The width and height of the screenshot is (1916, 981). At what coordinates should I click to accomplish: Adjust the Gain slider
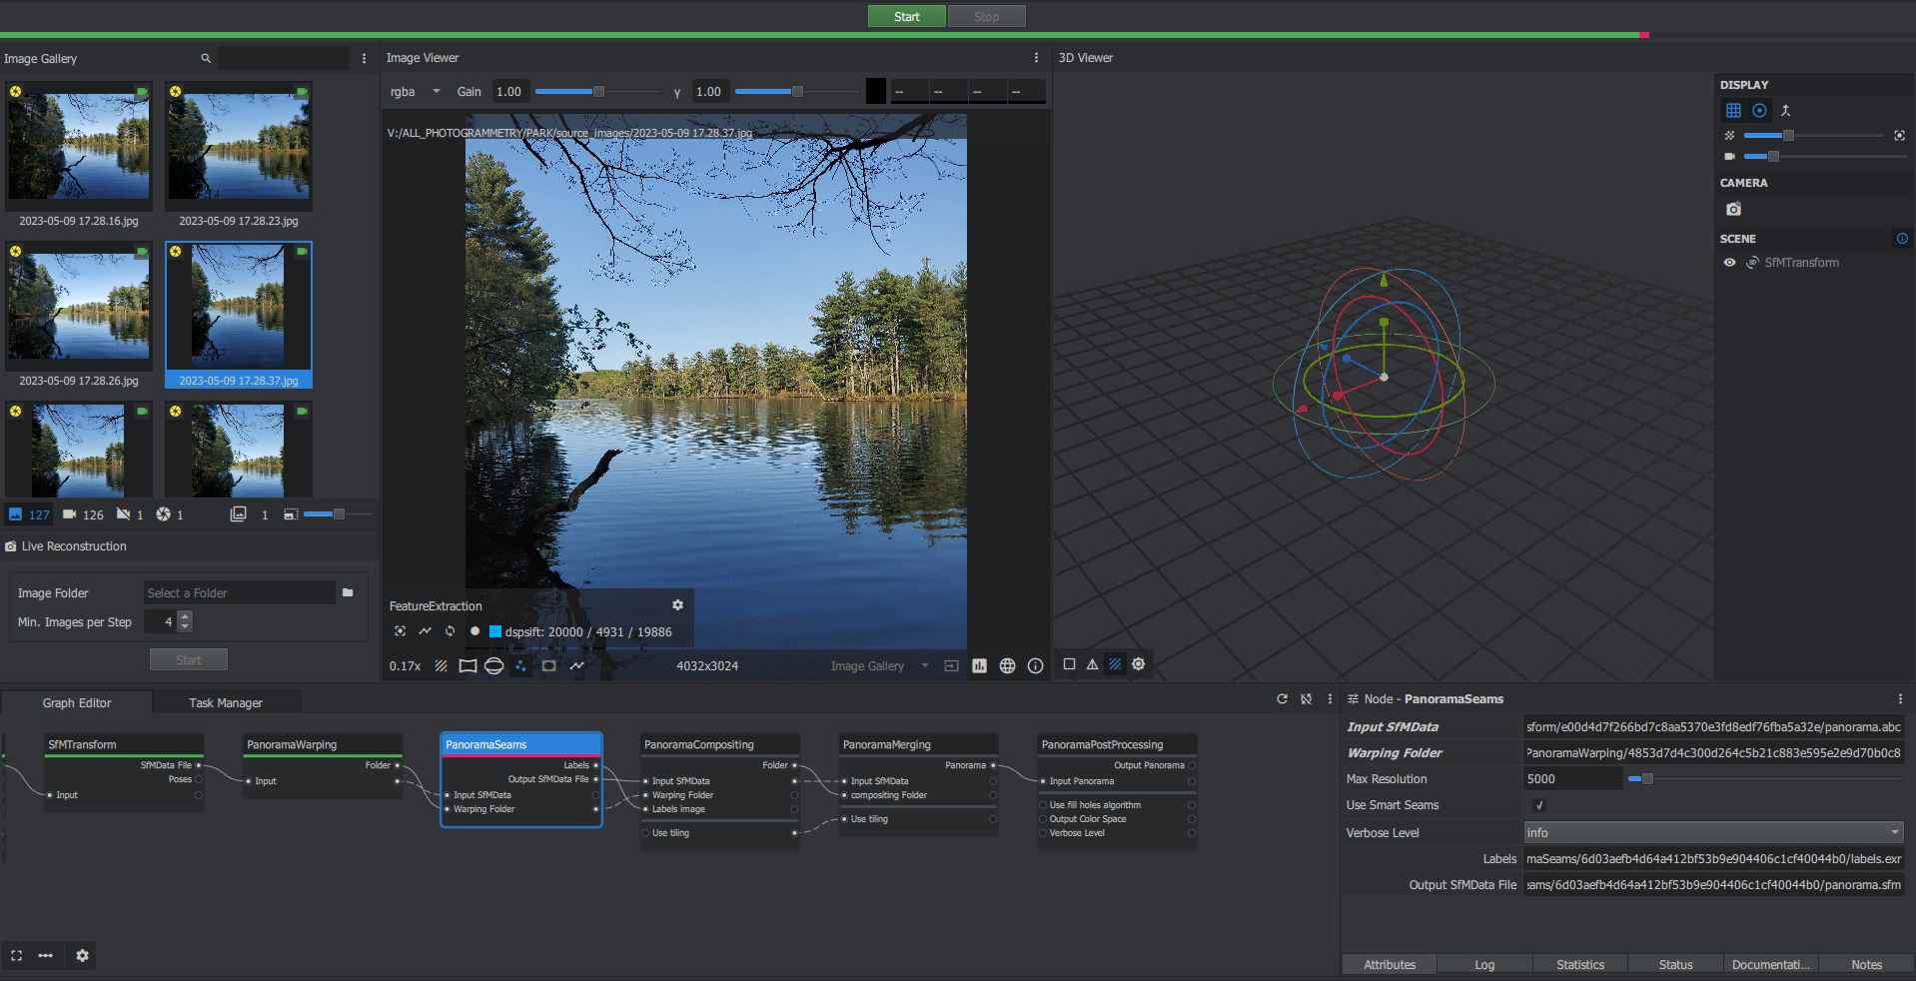coord(597,92)
